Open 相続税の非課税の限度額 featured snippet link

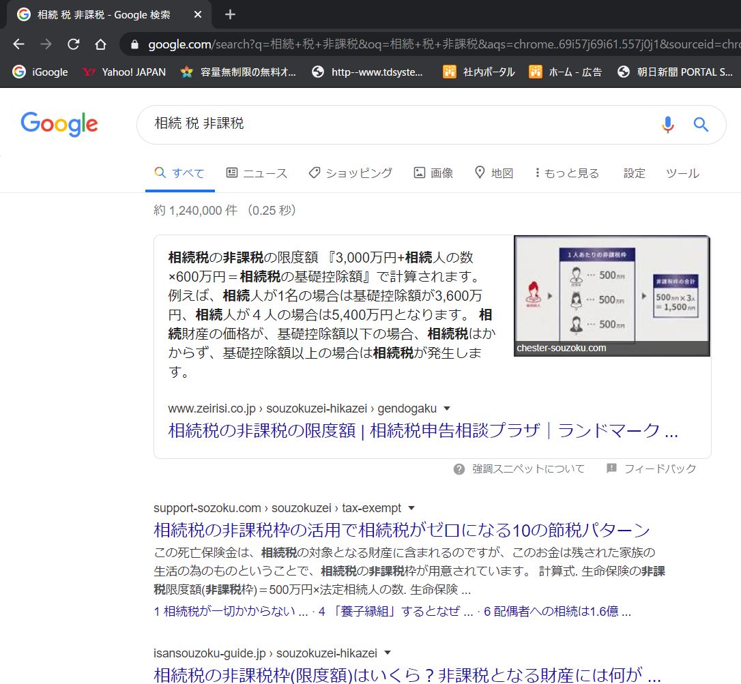(x=423, y=430)
